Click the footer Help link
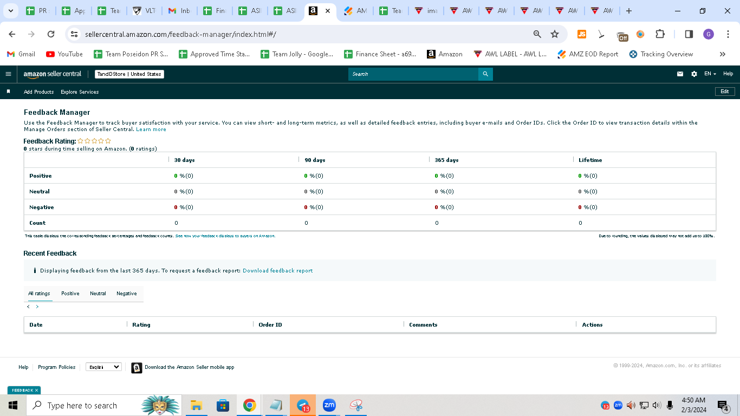 [x=23, y=367]
